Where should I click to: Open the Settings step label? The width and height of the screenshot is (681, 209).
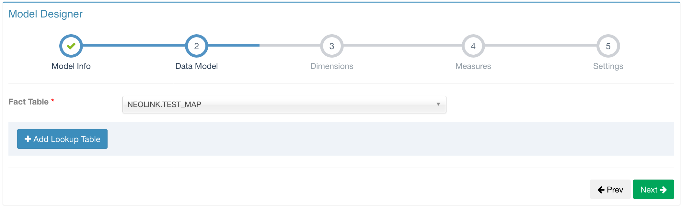point(608,66)
